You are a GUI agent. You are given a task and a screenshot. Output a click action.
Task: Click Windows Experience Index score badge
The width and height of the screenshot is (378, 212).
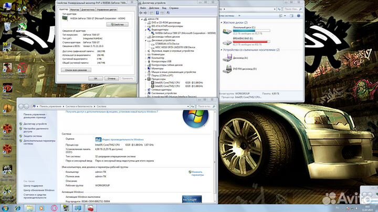98,139
